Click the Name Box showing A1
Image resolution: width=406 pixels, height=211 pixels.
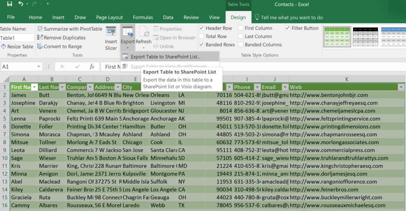pyautogui.click(x=18, y=67)
